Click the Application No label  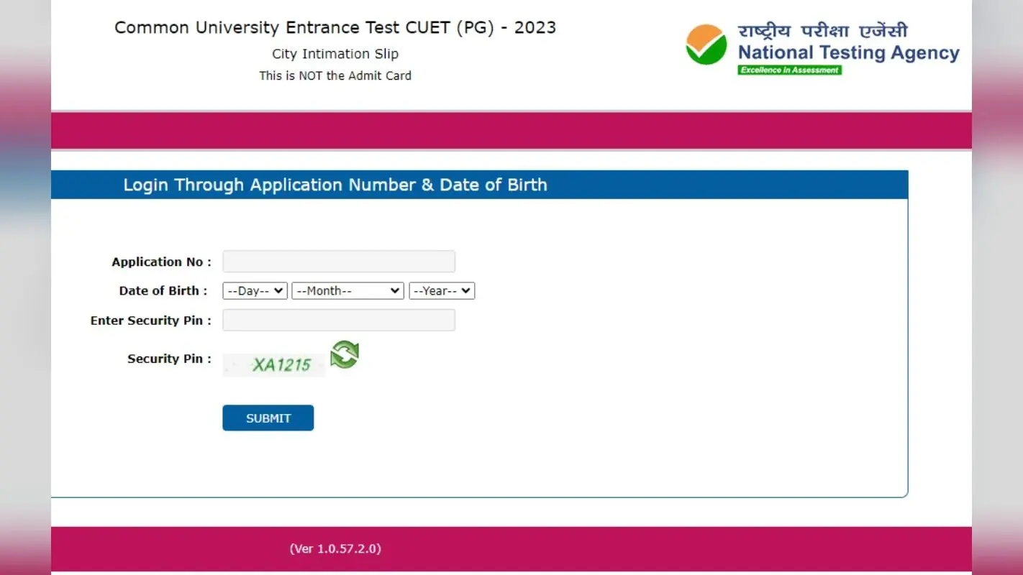[x=161, y=262]
